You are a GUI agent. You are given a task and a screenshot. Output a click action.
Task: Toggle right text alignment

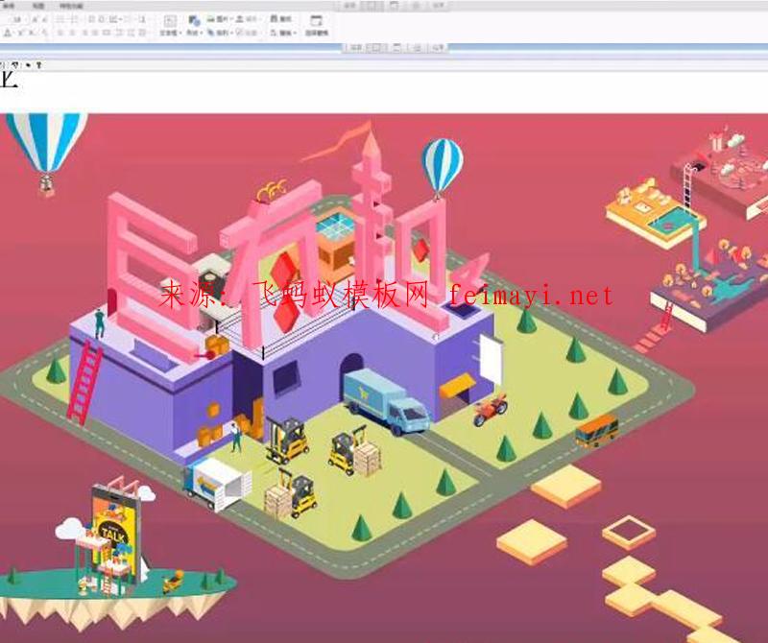(84, 32)
